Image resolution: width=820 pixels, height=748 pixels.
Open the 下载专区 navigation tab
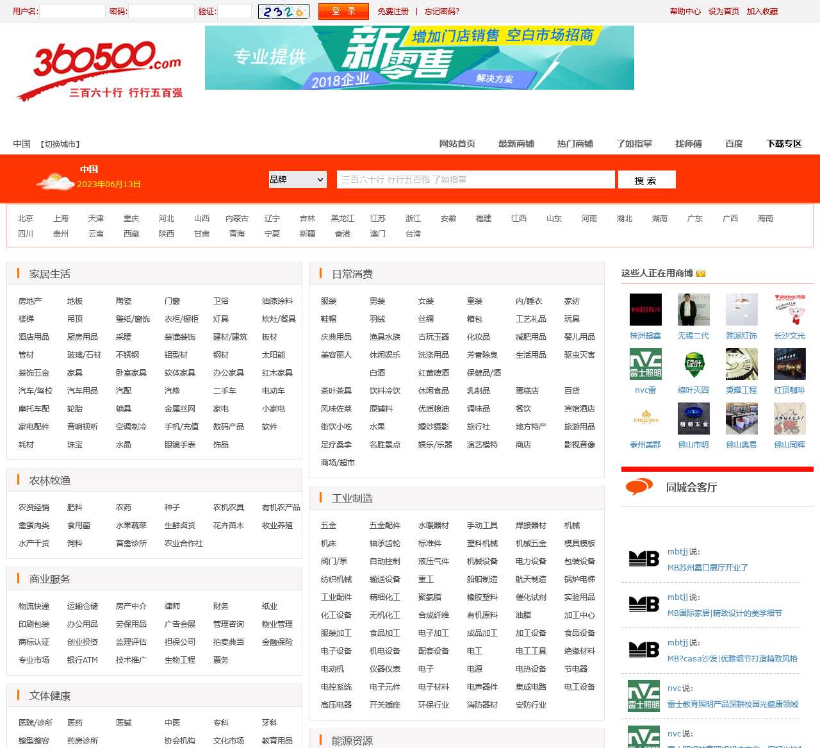[783, 144]
